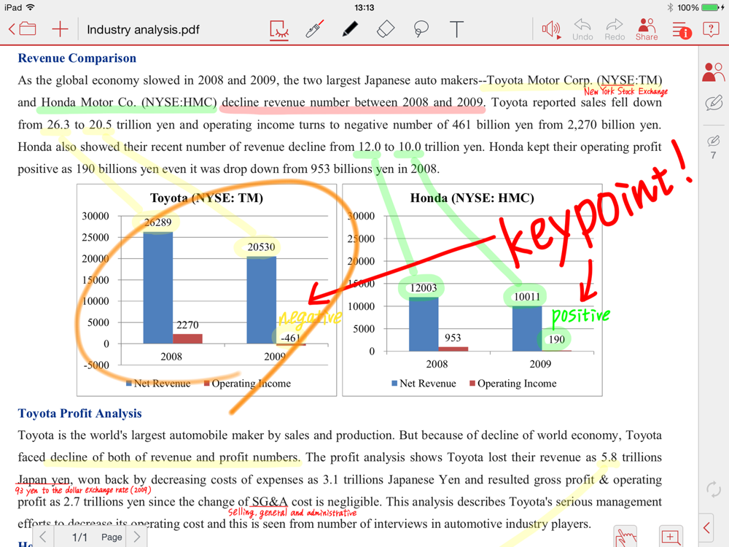Pick the eraser tool
This screenshot has height=547, width=729.
(386, 29)
